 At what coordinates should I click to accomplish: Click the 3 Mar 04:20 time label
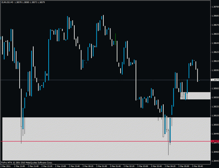(170, 166)
